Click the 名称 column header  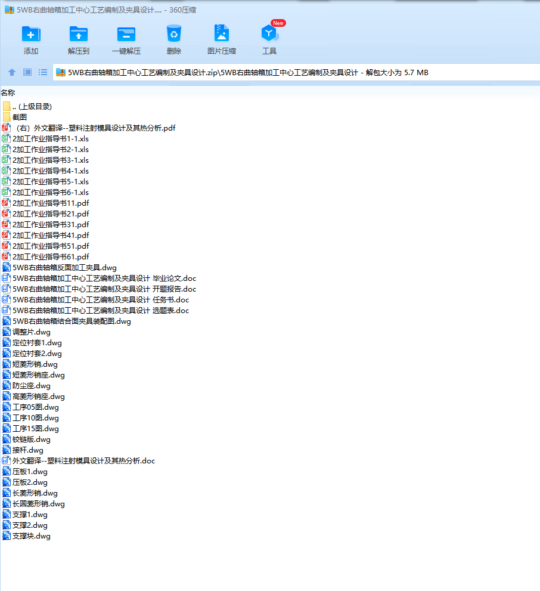point(8,92)
